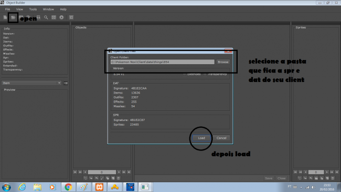Open the Find tool with the magnifier icon

pyautogui.click(x=46, y=17)
